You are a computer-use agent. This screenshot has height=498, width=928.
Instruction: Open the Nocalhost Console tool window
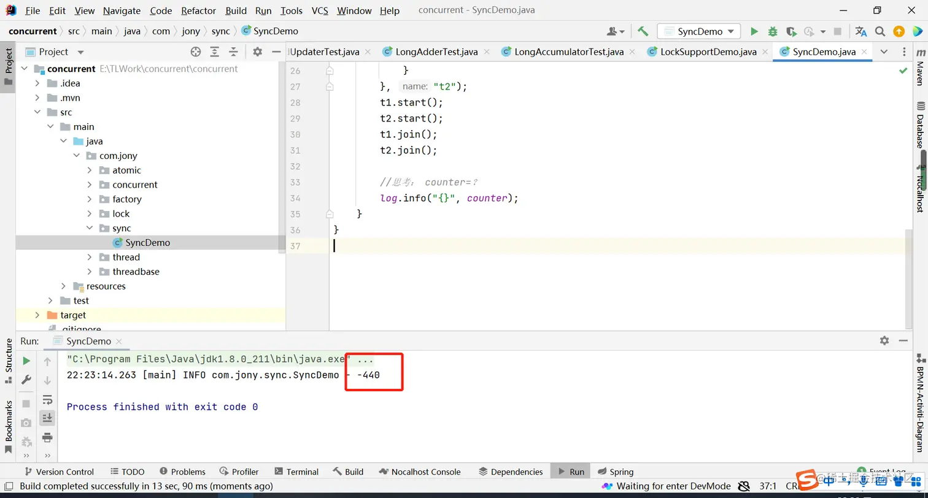[x=420, y=472]
